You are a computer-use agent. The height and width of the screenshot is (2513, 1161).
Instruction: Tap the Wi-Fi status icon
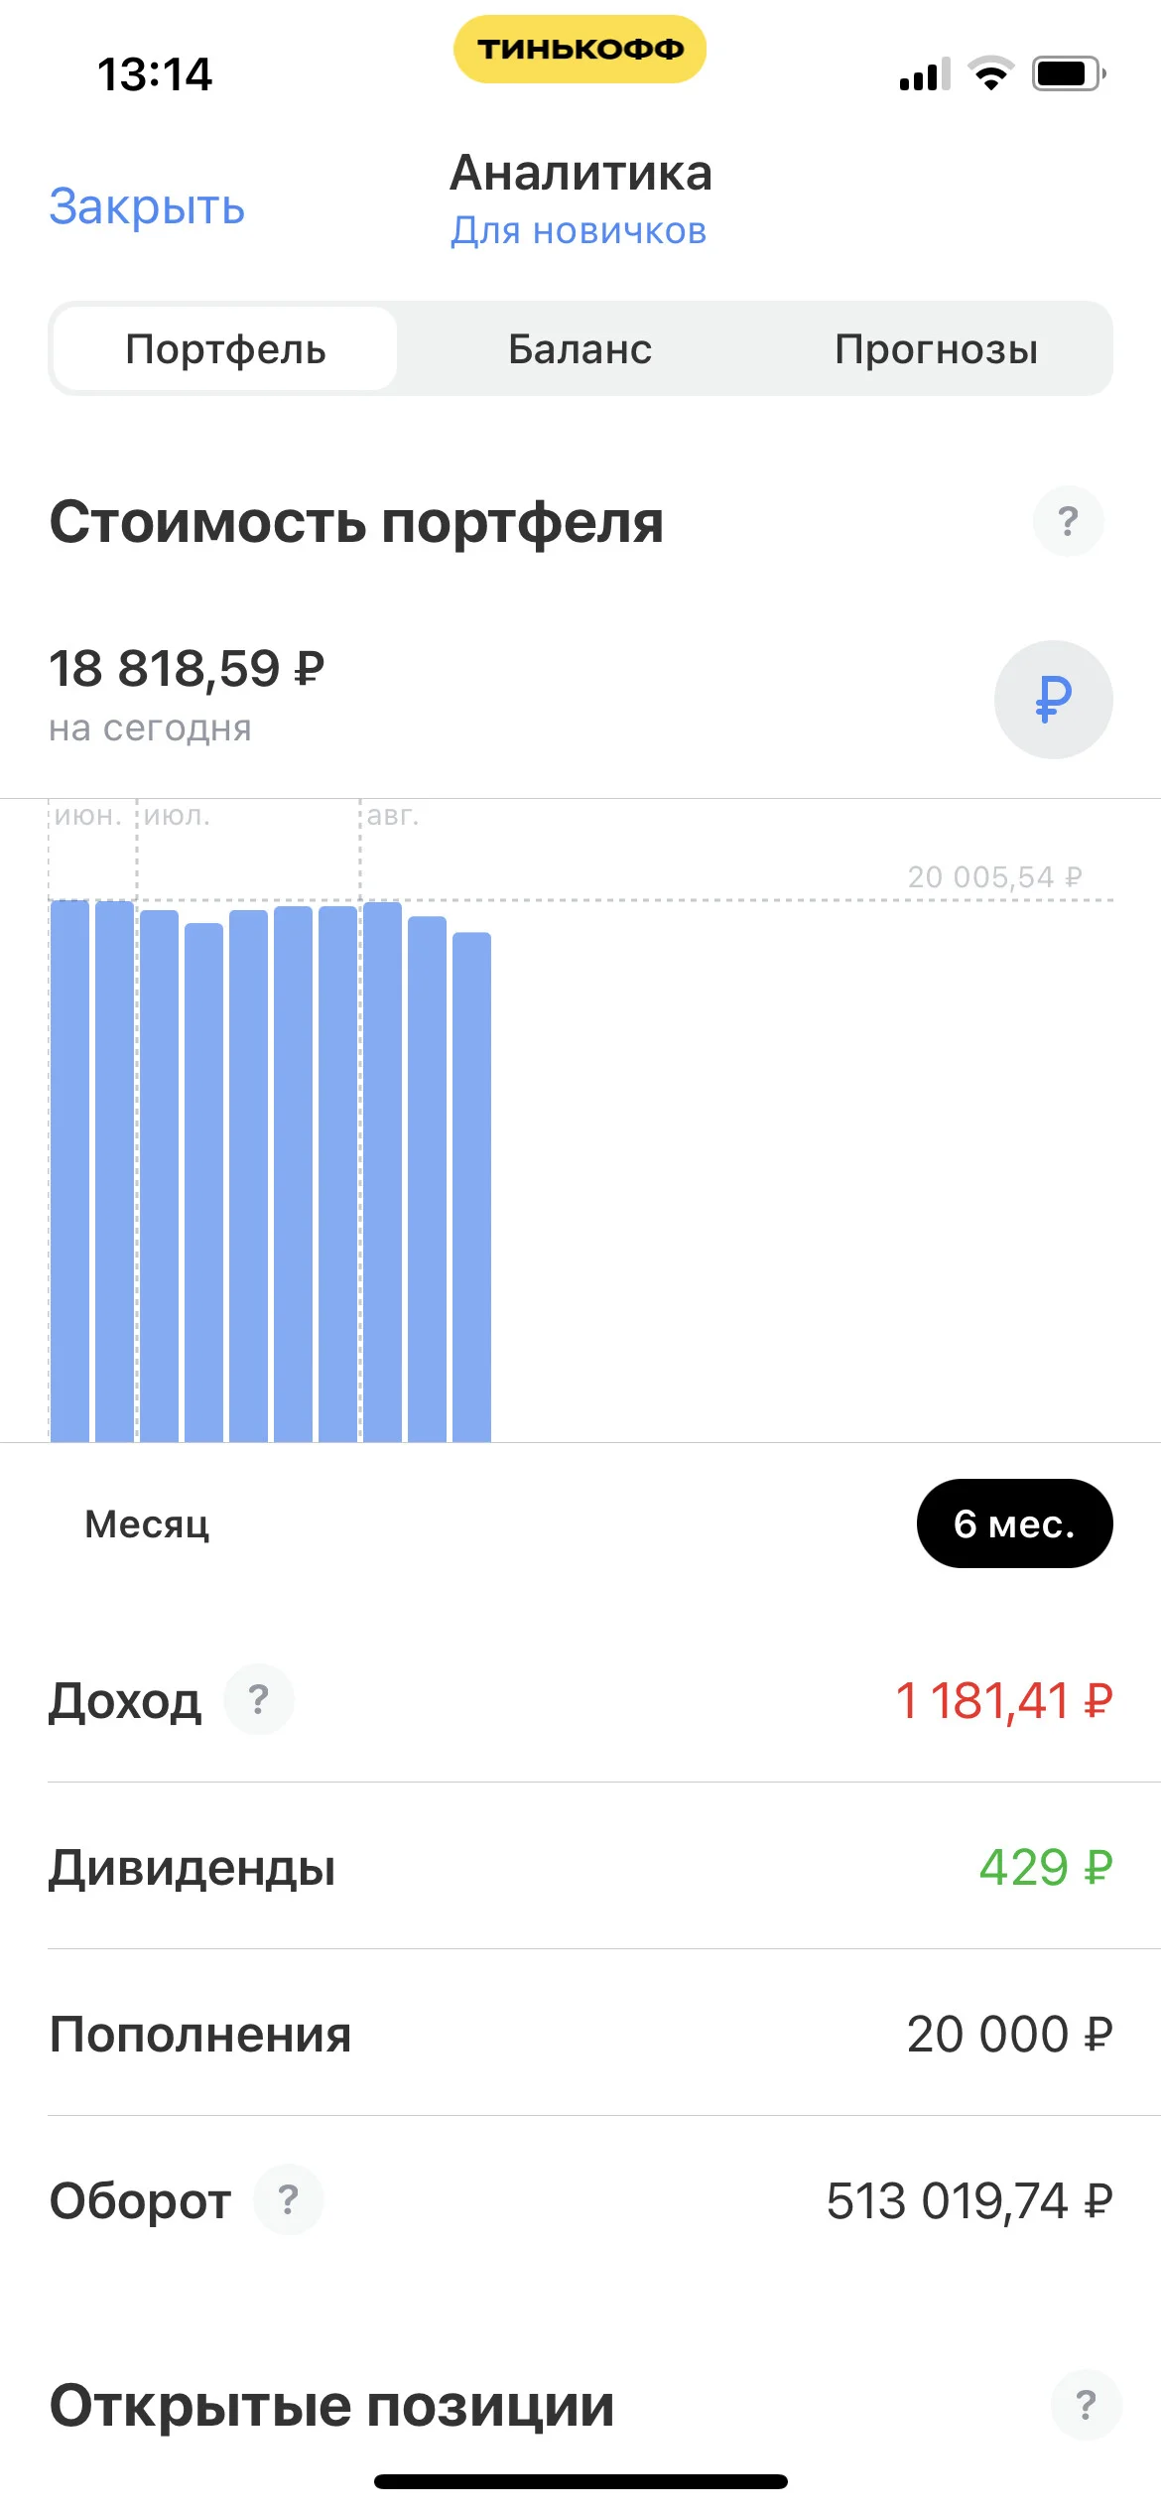coord(990,74)
